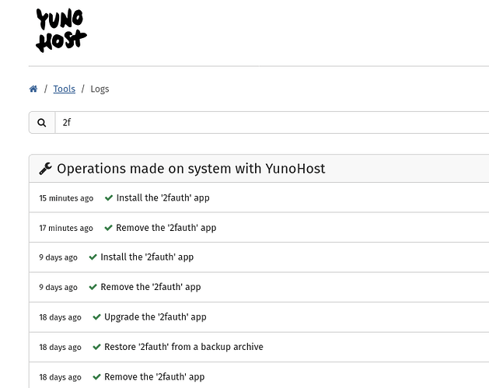Open log: Upgrade the '2fauth' app

pyautogui.click(x=259, y=317)
